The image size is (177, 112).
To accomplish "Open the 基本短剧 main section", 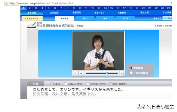I will pyautogui.click(x=32, y=13).
